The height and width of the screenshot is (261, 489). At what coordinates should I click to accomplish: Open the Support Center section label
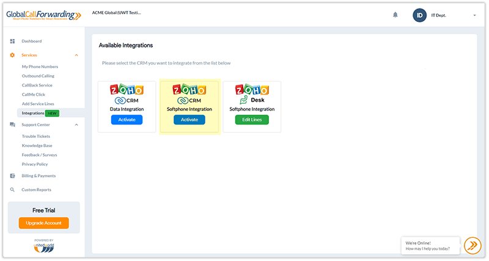(x=35, y=125)
